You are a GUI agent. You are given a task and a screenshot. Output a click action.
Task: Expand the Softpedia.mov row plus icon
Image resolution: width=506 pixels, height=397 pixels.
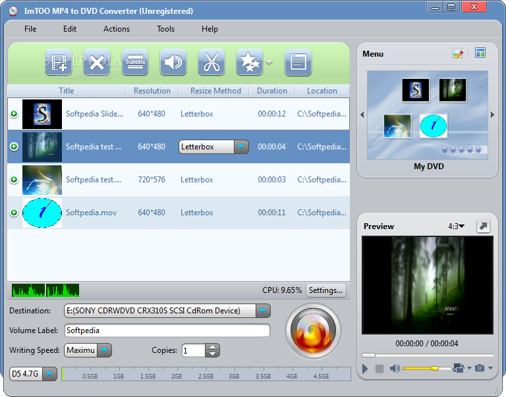pyautogui.click(x=14, y=213)
